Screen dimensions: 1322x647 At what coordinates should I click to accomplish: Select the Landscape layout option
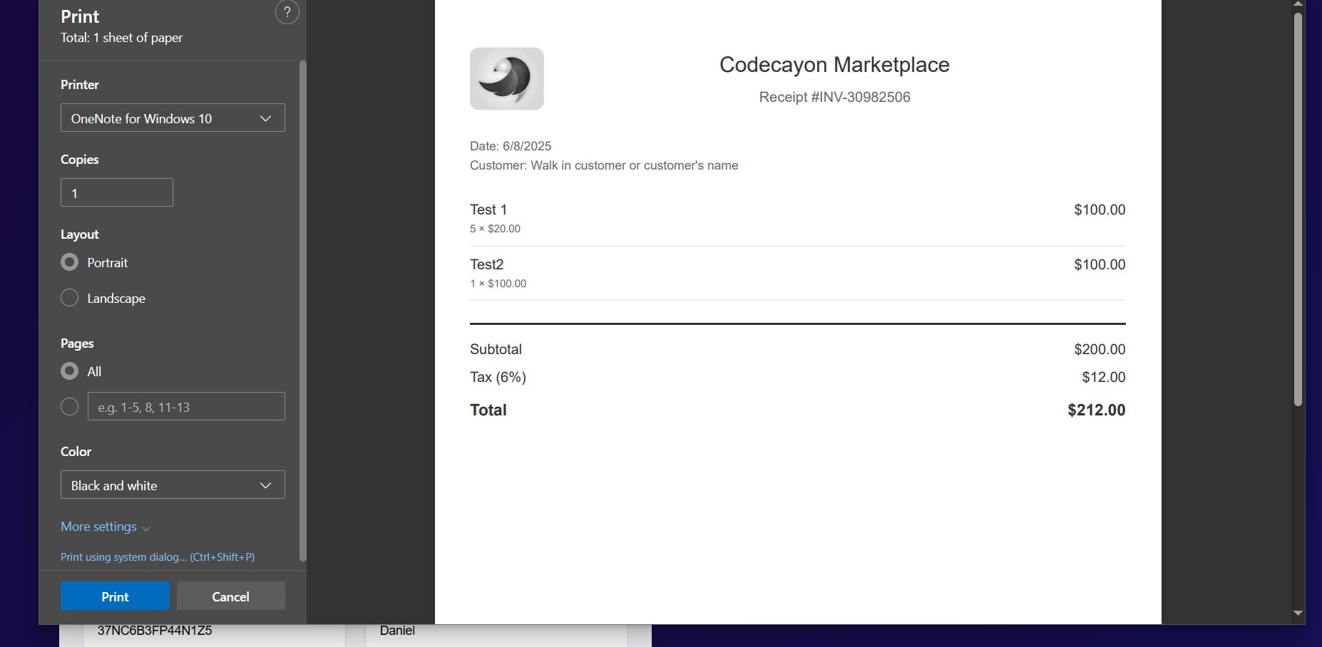(69, 298)
